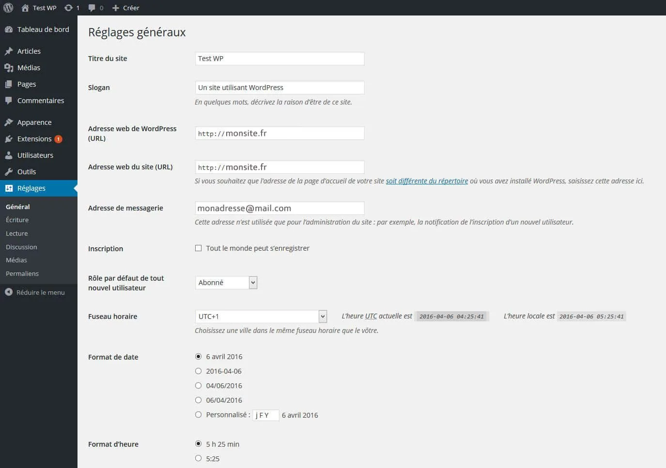Go to Discussion settings submenu
This screenshot has width=666, height=468.
[x=21, y=247]
